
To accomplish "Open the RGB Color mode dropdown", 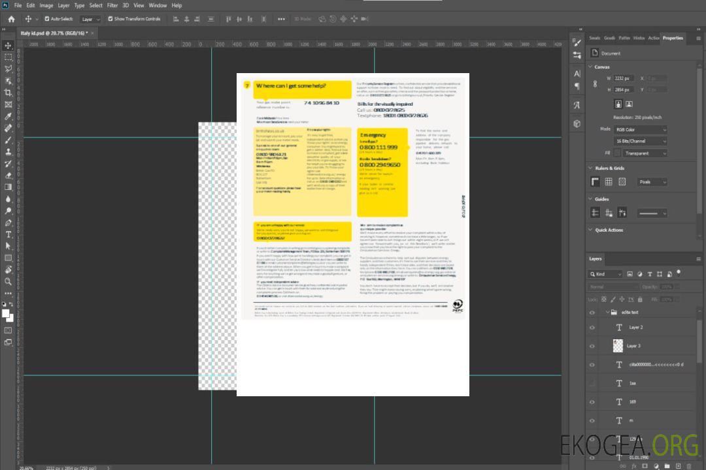I will click(x=640, y=129).
